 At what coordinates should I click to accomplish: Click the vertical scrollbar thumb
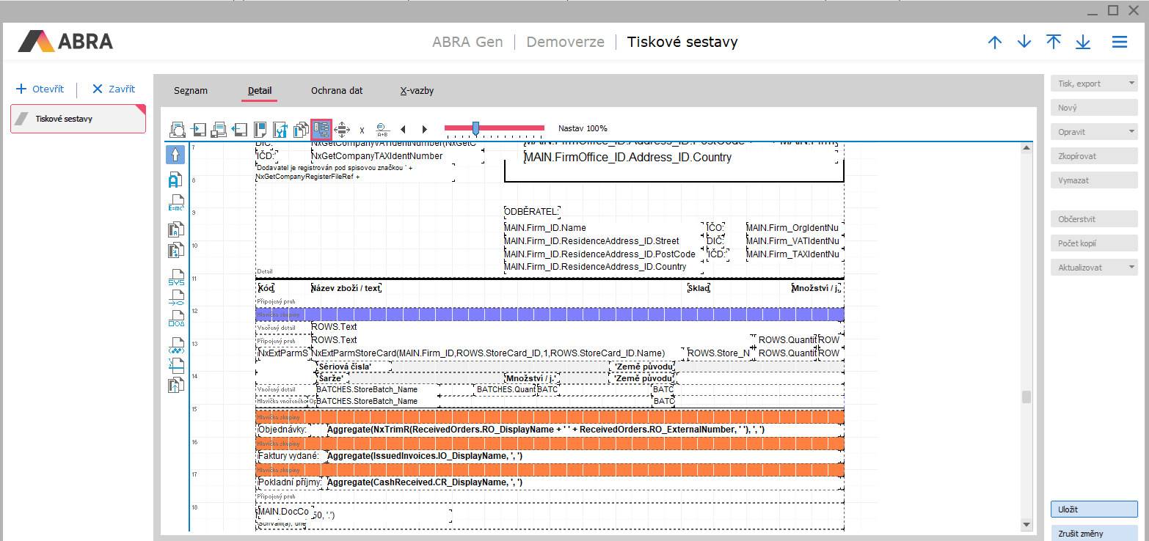tap(1026, 397)
